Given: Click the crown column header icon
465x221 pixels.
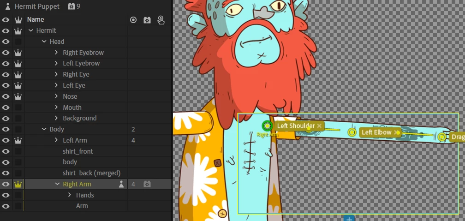Looking at the screenshot, I should [x=18, y=20].
